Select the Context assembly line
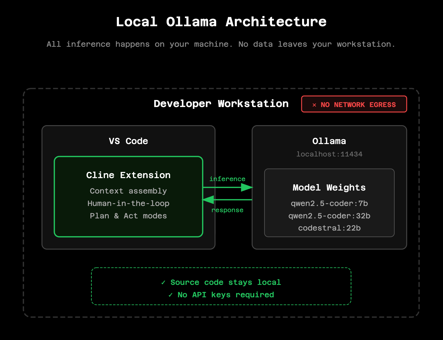The height and width of the screenshot is (340, 443). 128,191
